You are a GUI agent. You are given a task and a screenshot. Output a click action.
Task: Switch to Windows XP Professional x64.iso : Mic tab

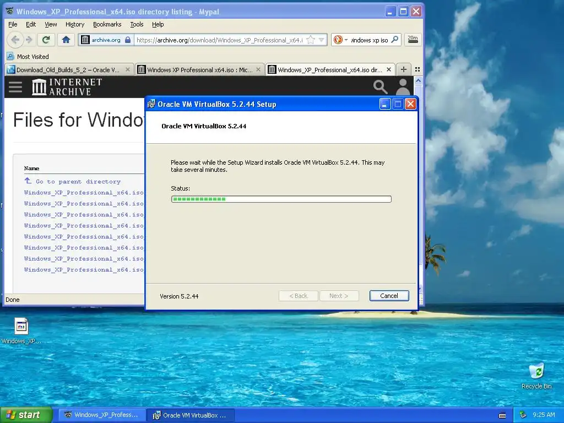[199, 69]
